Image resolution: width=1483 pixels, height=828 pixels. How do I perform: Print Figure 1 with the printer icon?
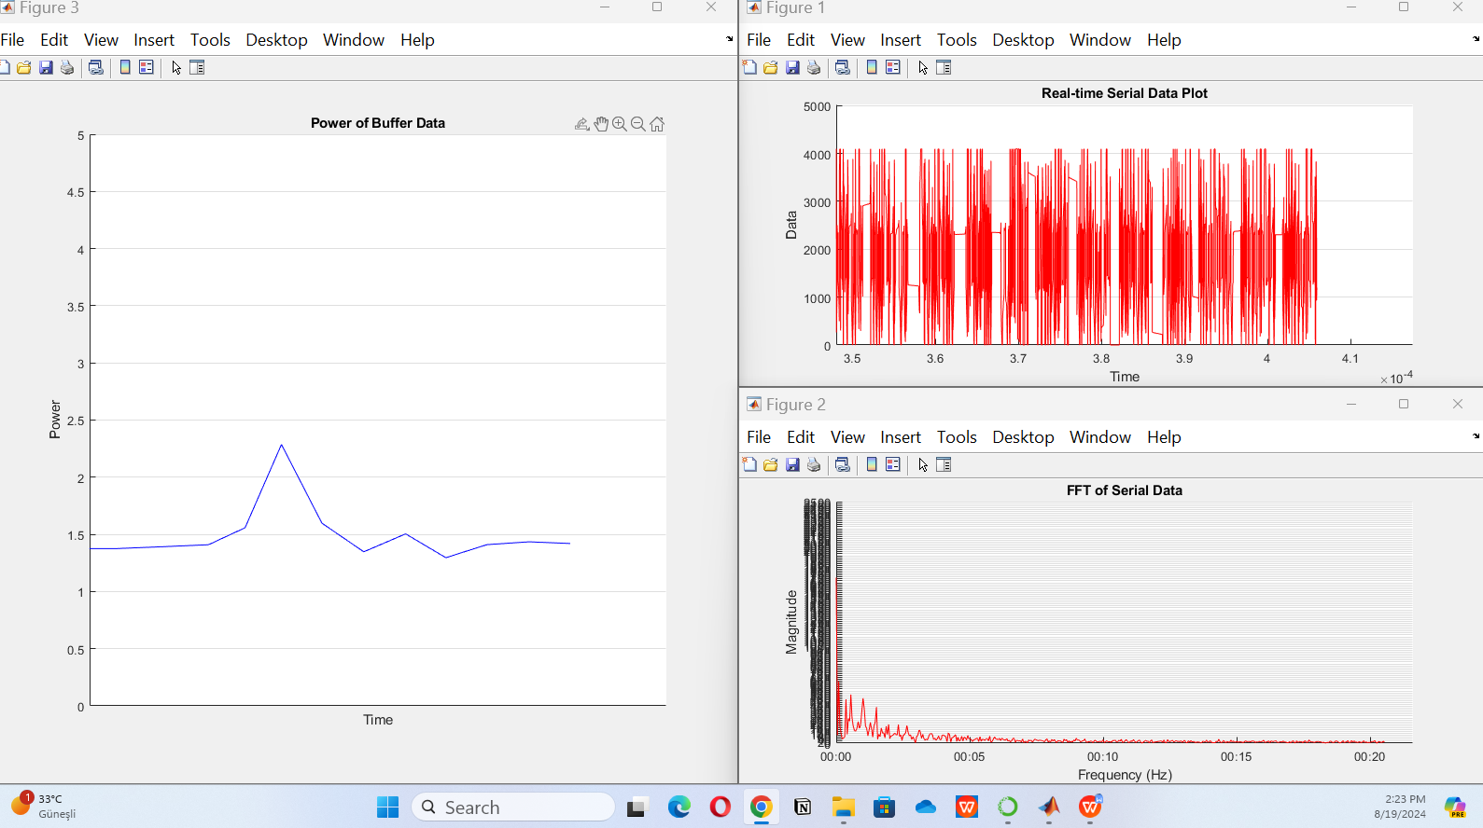point(814,67)
